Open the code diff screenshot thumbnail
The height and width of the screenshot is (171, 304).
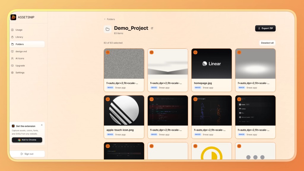click(x=168, y=110)
